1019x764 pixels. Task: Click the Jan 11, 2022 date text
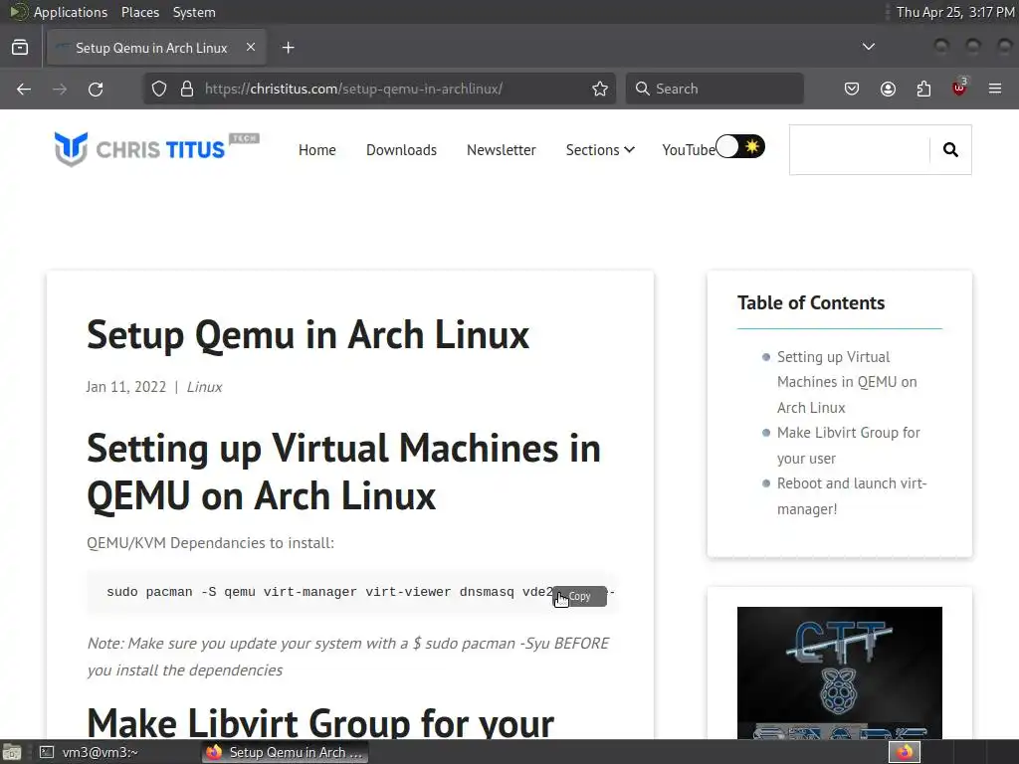point(126,387)
